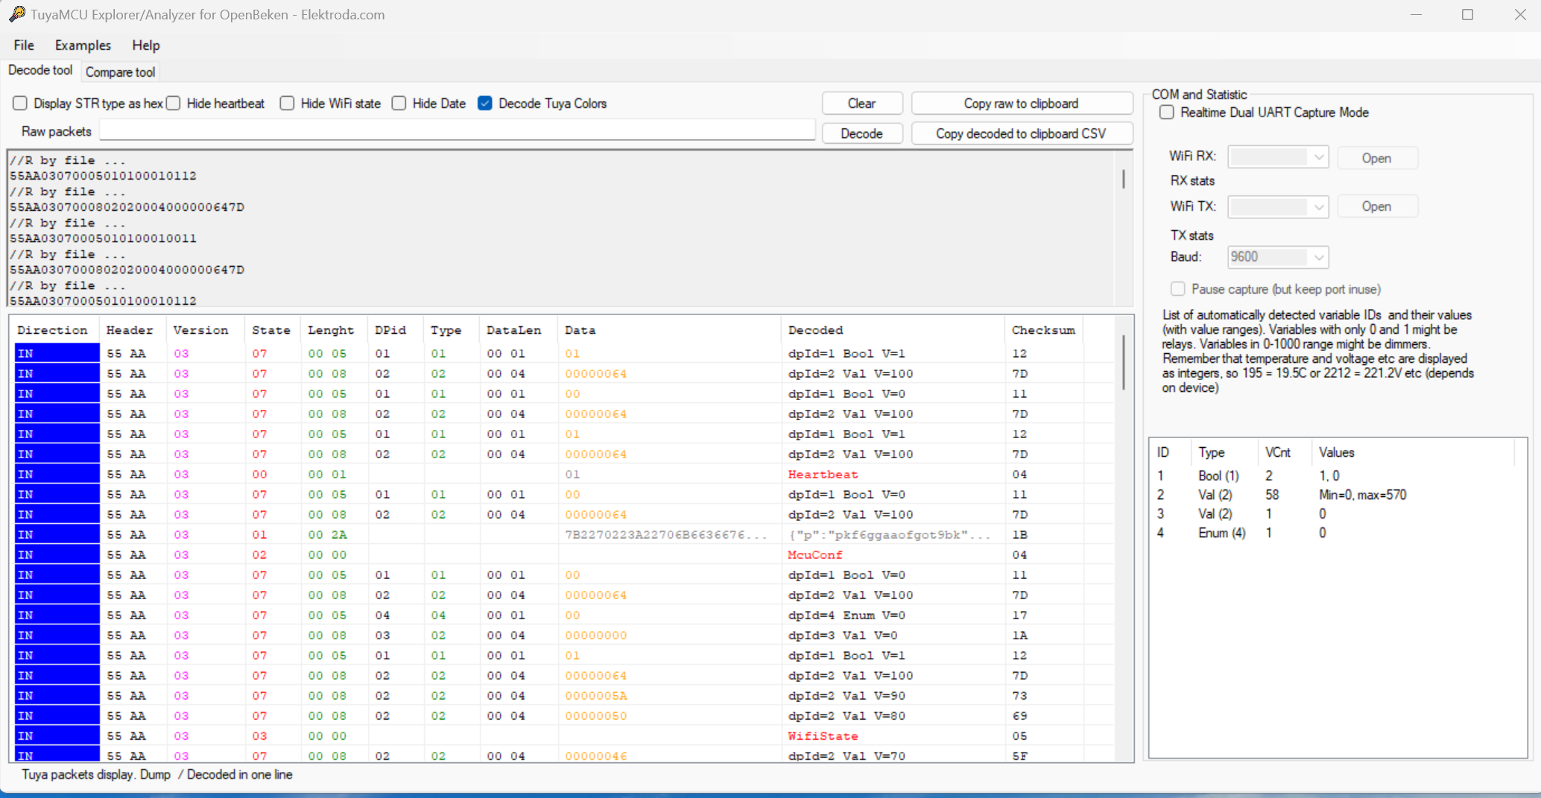This screenshot has height=798, width=1541.
Task: Click the Checksum column header
Action: coord(1043,330)
